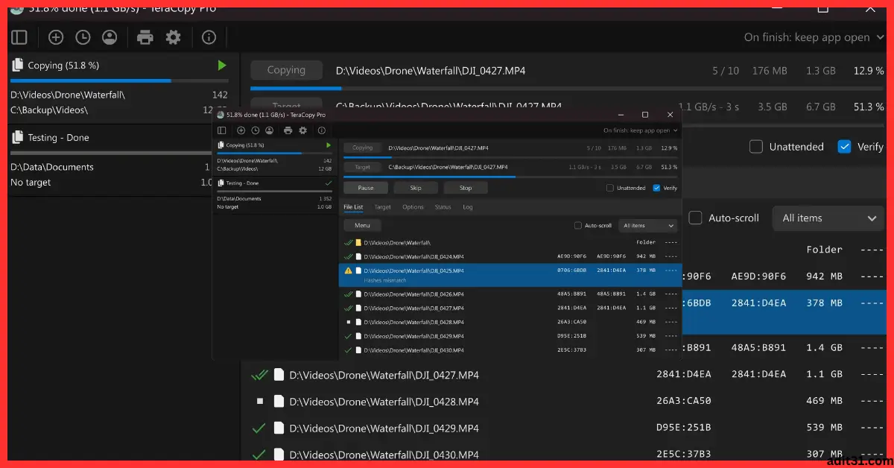Click the Stop button
894x468 pixels.
(466, 188)
